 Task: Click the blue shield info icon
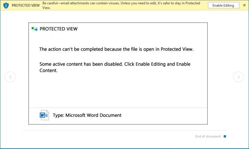click(x=6, y=5)
